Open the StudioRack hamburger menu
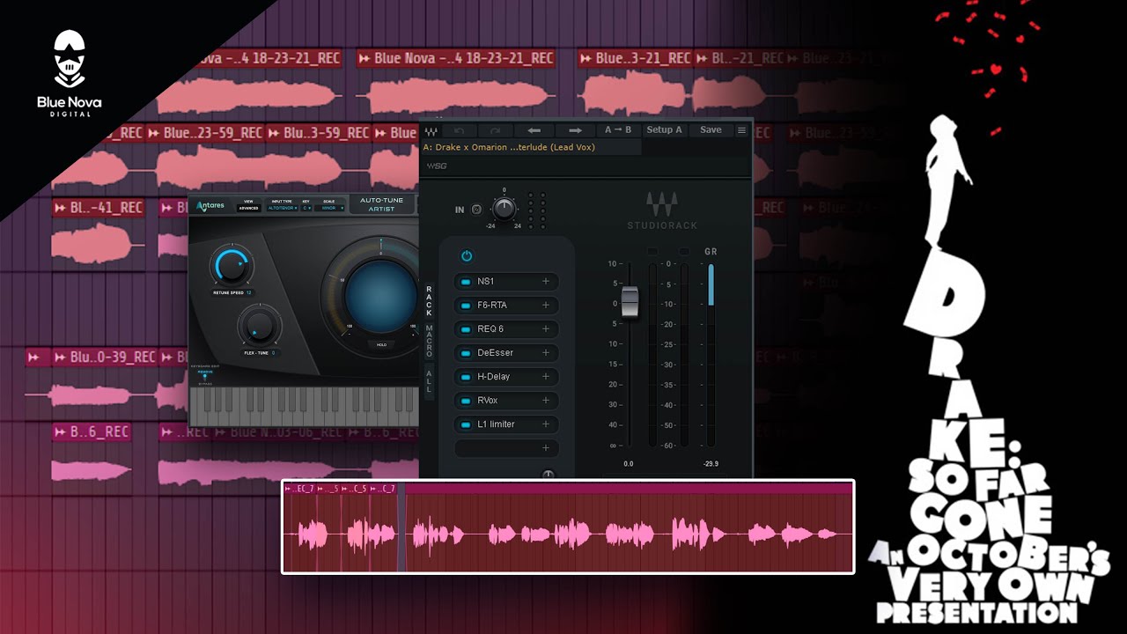Screen dimensions: 1127x634 pos(741,130)
